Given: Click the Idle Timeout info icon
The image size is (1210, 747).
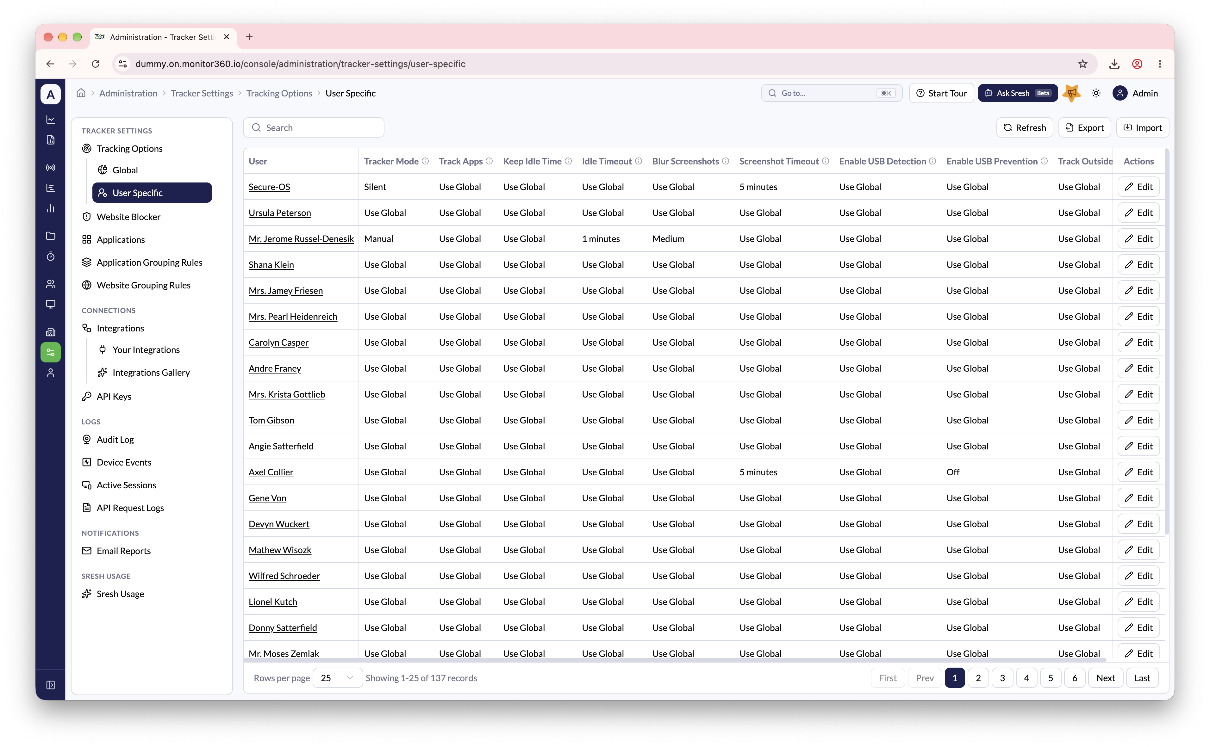Looking at the screenshot, I should click(x=638, y=161).
